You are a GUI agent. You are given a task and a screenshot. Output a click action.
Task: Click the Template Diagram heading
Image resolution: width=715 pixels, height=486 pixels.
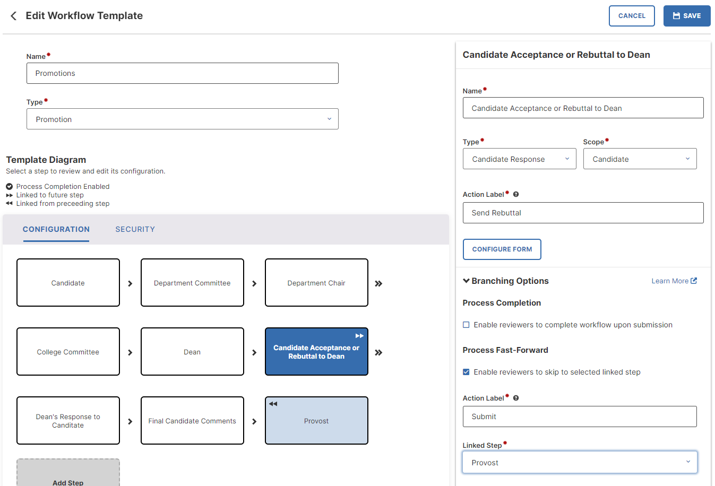(46, 160)
